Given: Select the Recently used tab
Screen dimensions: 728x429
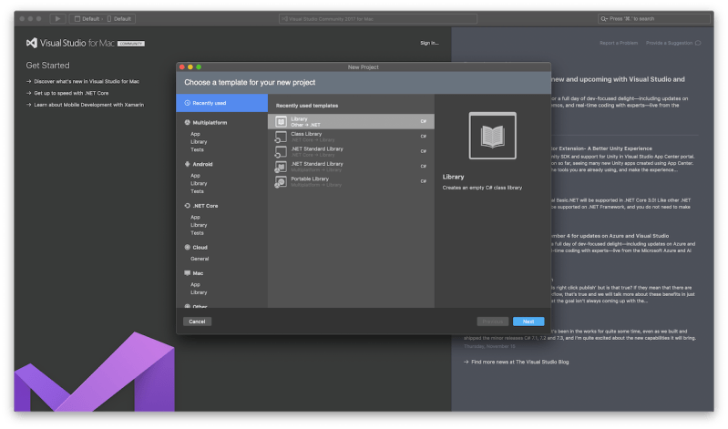Looking at the screenshot, I should pos(222,103).
